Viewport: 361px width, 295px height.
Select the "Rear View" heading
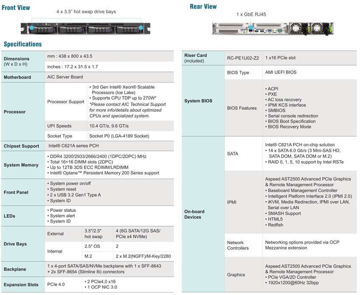pos(203,6)
